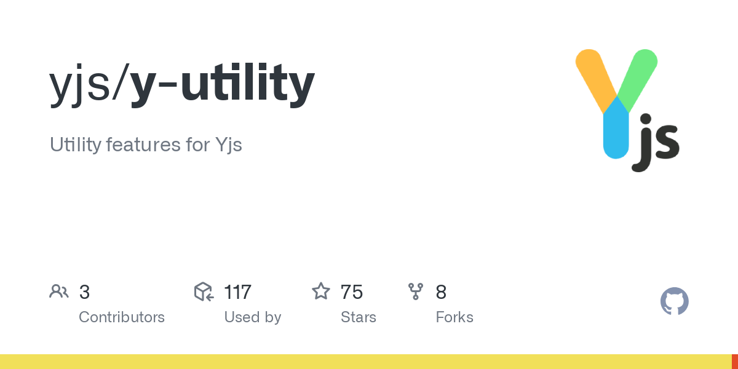The image size is (738, 369).
Task: Click the 75 stars count
Action: 352,292
